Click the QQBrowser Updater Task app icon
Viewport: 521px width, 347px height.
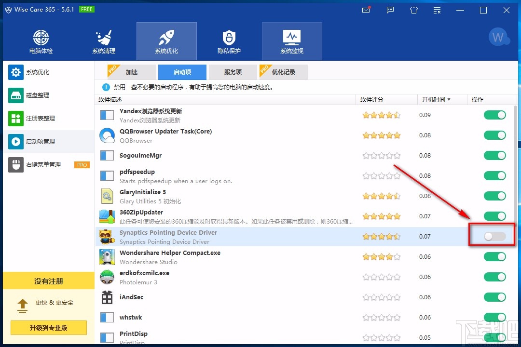(107, 135)
